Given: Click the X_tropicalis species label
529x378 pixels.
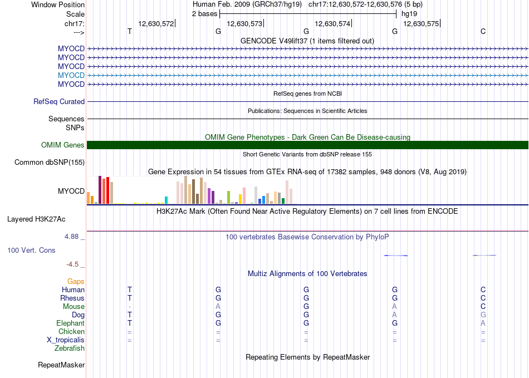Looking at the screenshot, I should (x=66, y=340).
